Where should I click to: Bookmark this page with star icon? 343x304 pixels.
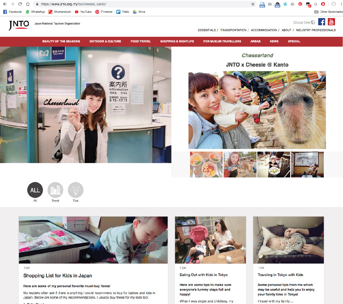(253, 4)
